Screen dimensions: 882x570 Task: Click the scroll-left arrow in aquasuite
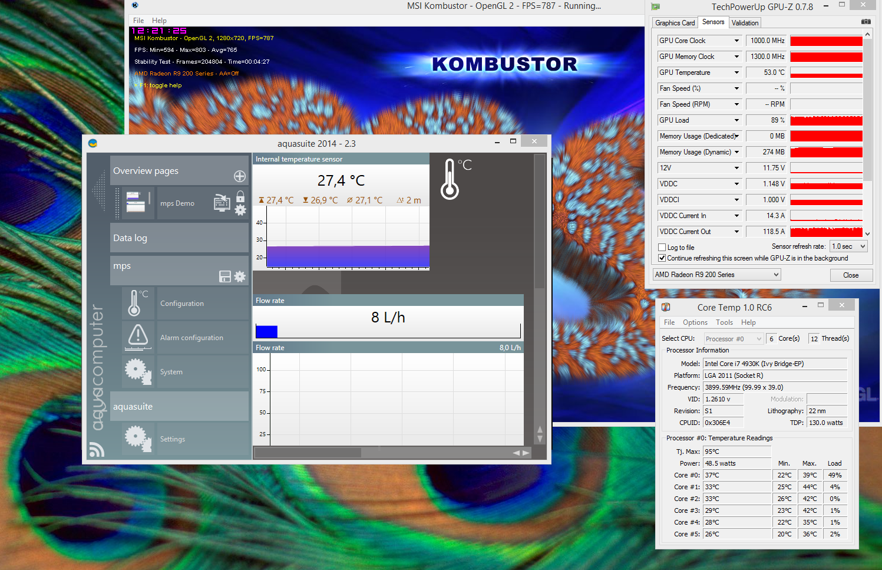pyautogui.click(x=516, y=453)
